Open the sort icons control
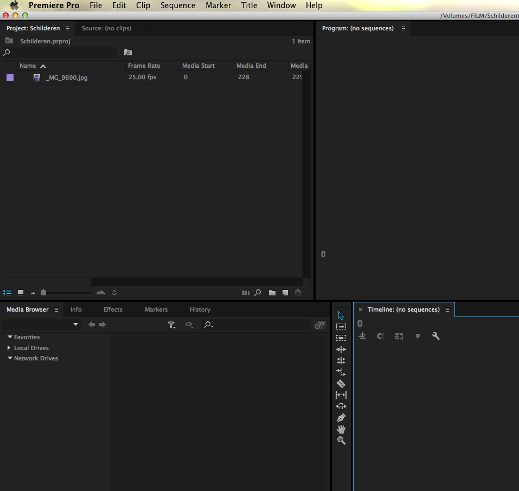This screenshot has width=519, height=491. (x=114, y=293)
